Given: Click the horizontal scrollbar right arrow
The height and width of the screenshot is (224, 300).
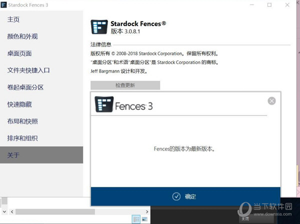Looking at the screenshot, I should pyautogui.click(x=147, y=212).
